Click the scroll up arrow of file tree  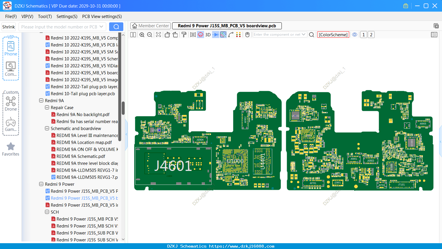pyautogui.click(x=123, y=35)
